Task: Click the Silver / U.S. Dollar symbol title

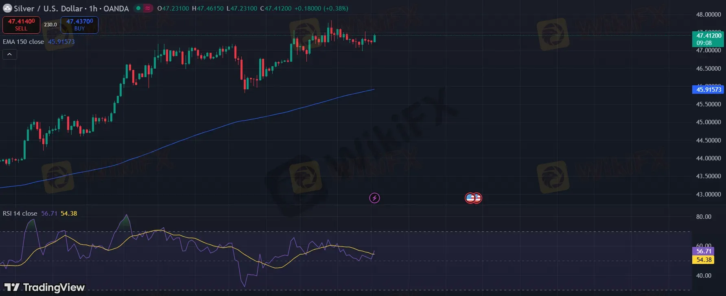Action: (x=48, y=9)
